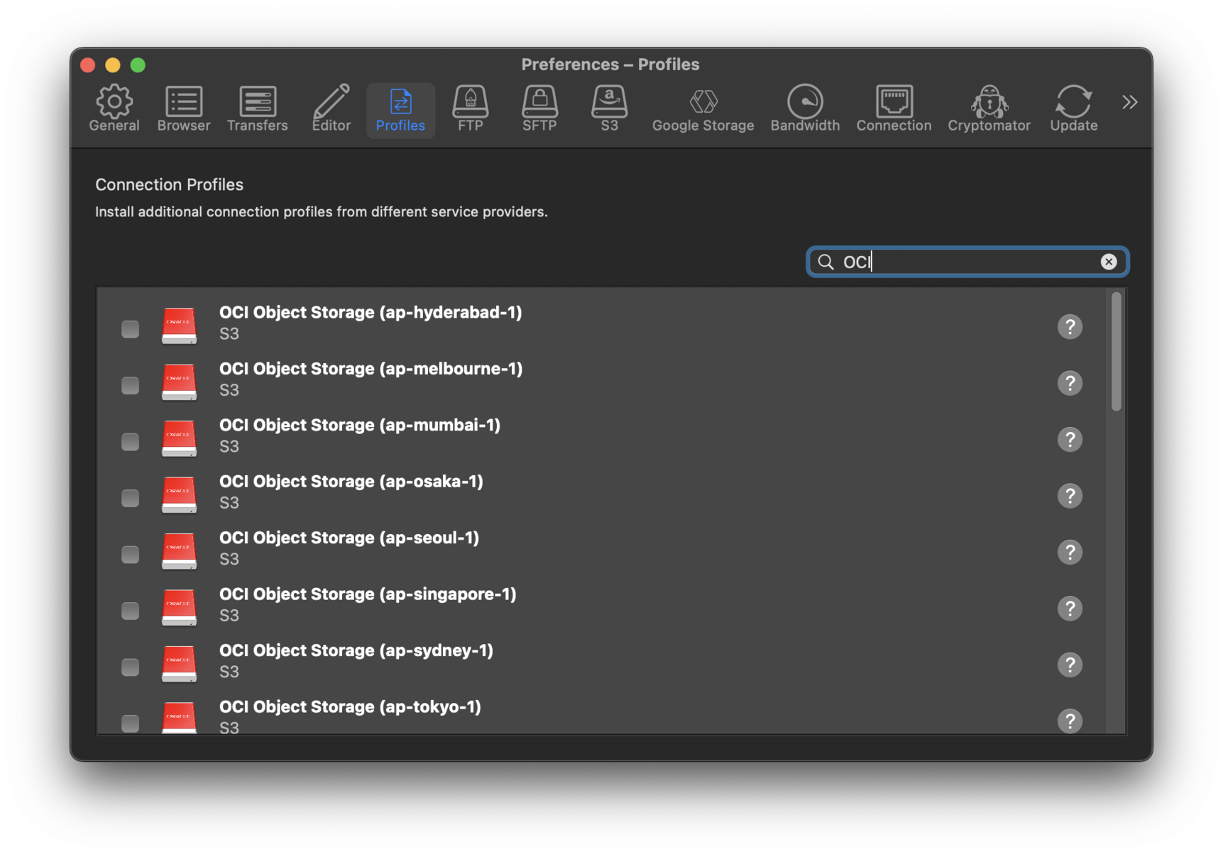This screenshot has width=1223, height=854.
Task: Click the profiles list scrollbar
Action: pyautogui.click(x=1116, y=352)
